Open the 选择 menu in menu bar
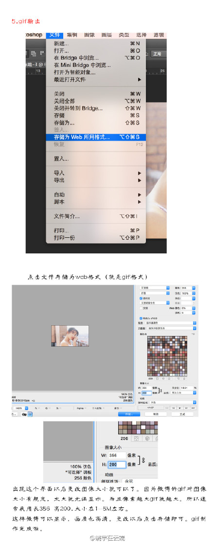Viewport: 214px width, 542px height. tap(142, 35)
